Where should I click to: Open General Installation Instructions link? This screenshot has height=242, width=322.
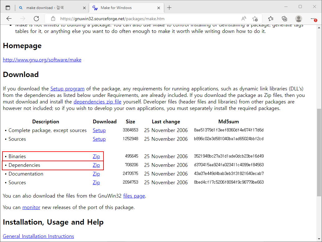pos(39,236)
